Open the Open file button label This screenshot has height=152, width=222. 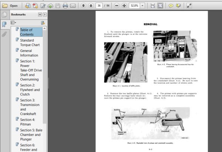(x=14, y=6)
